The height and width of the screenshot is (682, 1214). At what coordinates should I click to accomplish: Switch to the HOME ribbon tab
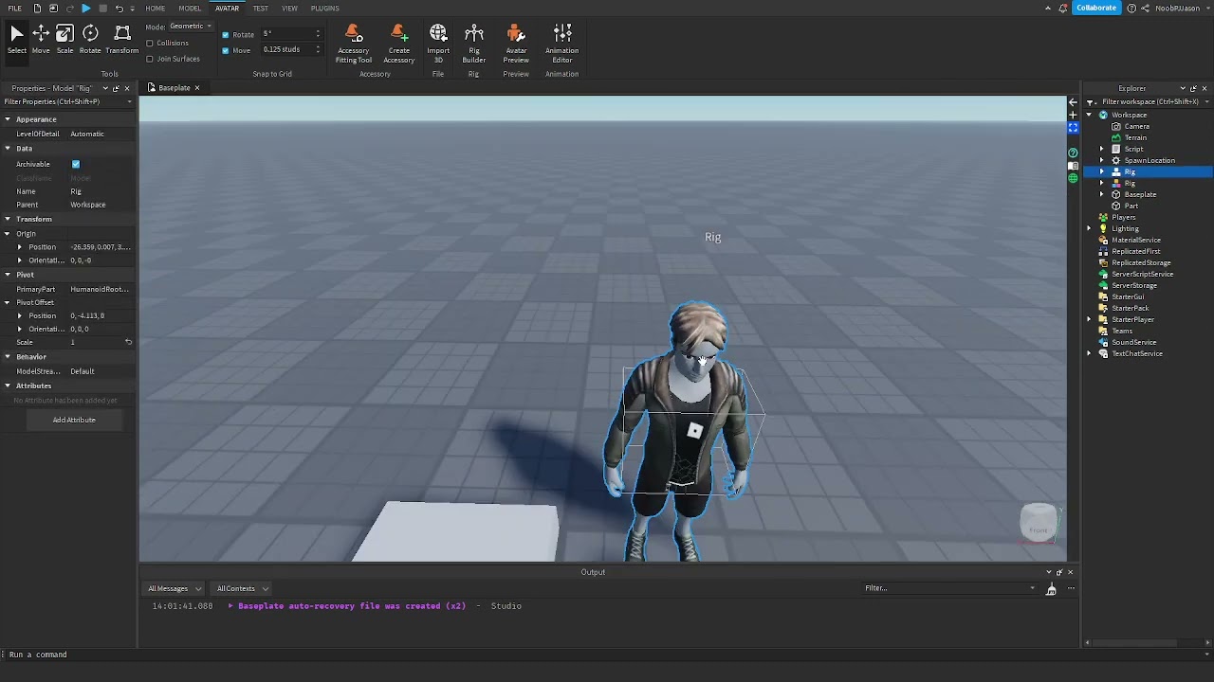(156, 9)
